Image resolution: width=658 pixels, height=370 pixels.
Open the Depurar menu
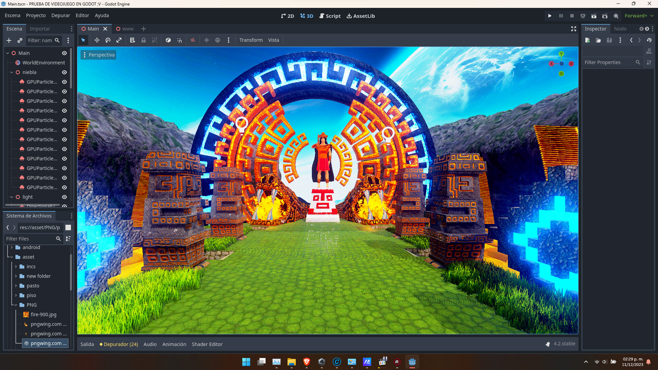60,15
